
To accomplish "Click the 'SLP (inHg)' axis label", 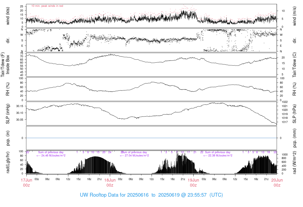I will click(x=8, y=114).
